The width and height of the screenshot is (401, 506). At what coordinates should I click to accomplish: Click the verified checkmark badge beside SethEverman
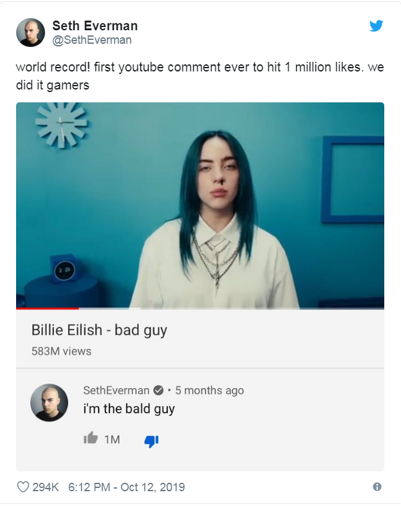point(158,391)
